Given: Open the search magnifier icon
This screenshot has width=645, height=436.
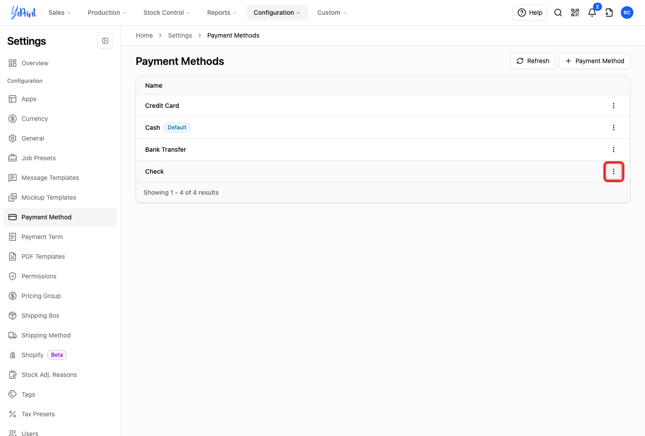Looking at the screenshot, I should tap(558, 13).
